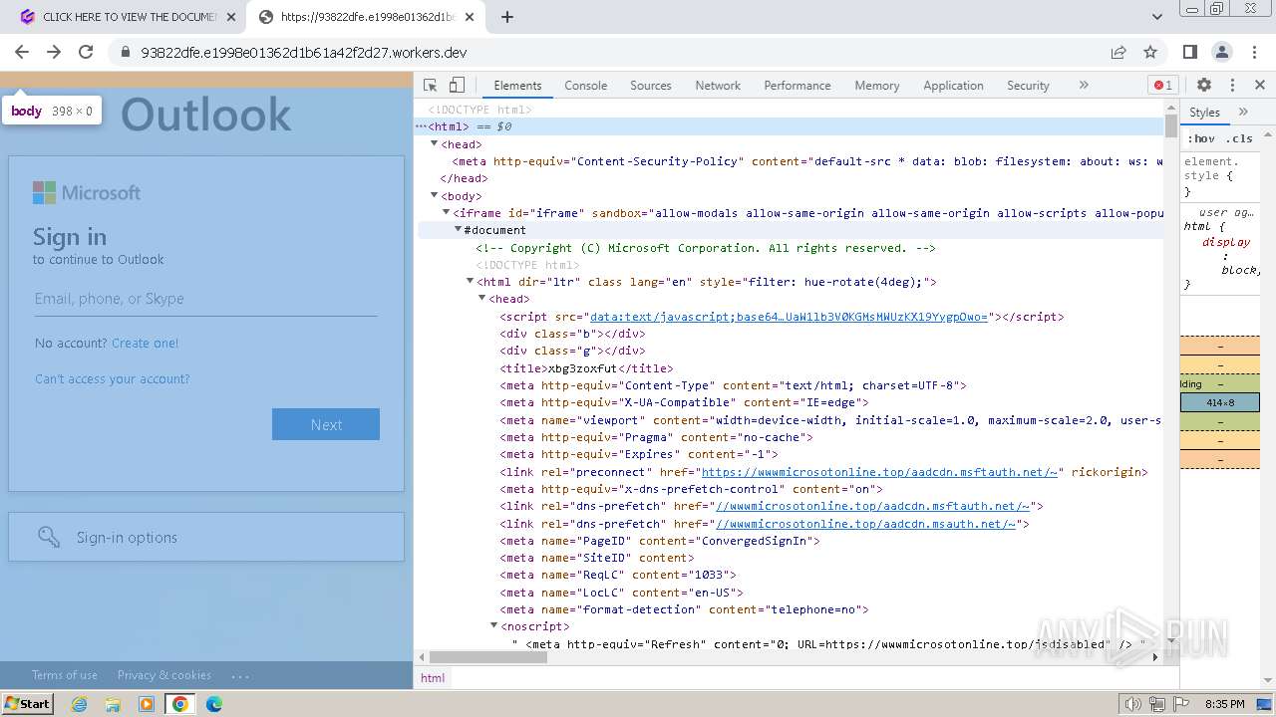Collapse the iframe node
This screenshot has width=1276, height=717.
click(x=447, y=213)
